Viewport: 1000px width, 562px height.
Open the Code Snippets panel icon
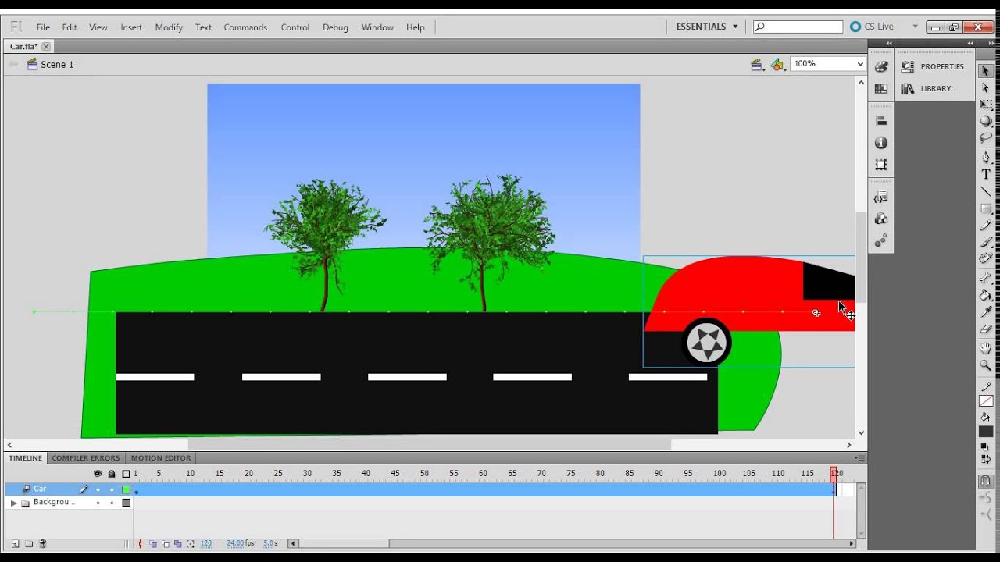[x=881, y=197]
